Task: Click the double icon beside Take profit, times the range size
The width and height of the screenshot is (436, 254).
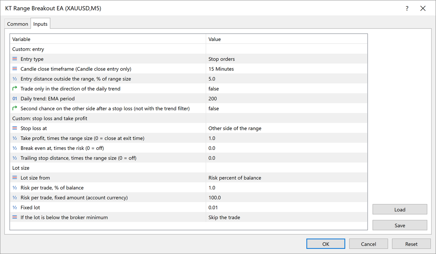Action: tap(15, 138)
